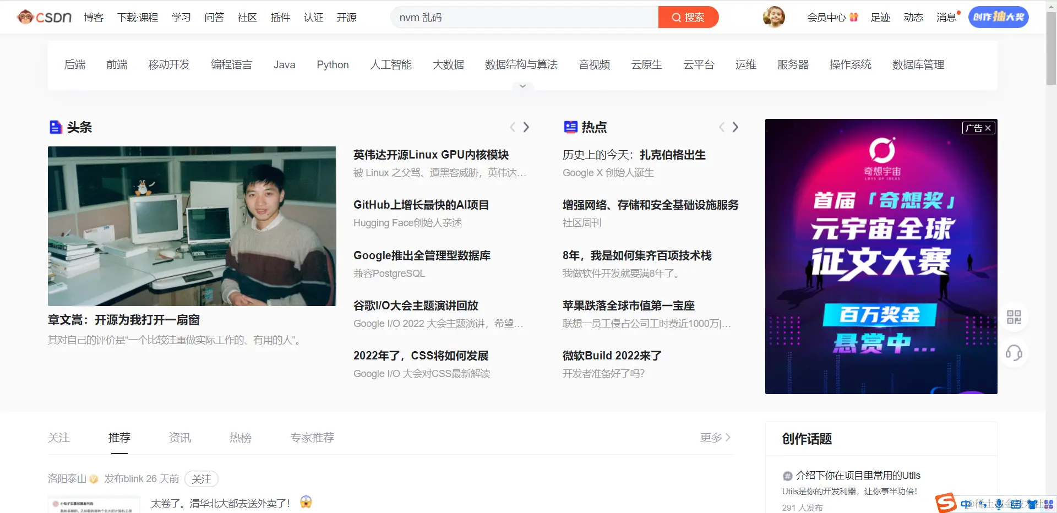Open the 学习 nav item

pos(181,17)
